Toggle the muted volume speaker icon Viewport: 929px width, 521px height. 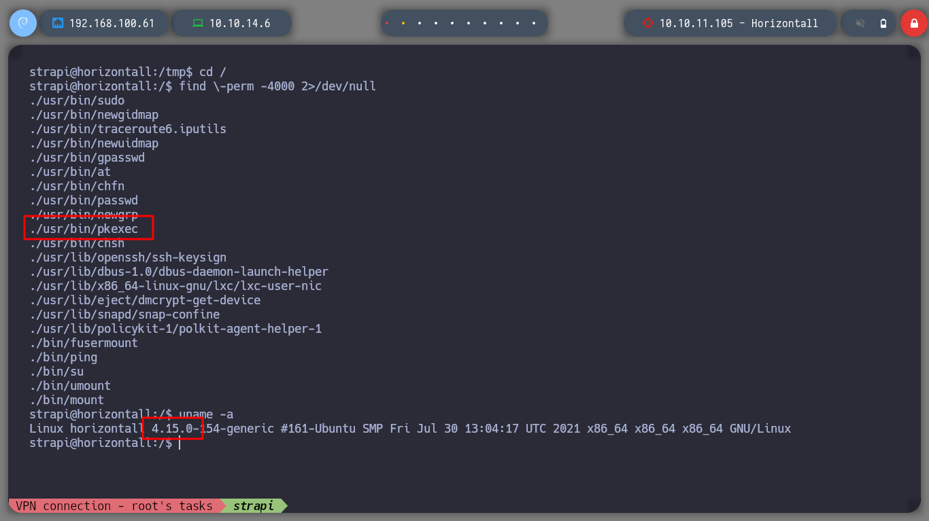tap(860, 23)
